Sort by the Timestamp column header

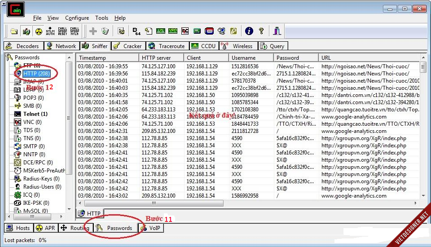click(x=107, y=58)
